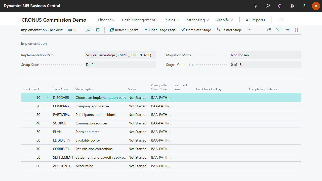Sort by the Sort Order column header

pos(31,89)
